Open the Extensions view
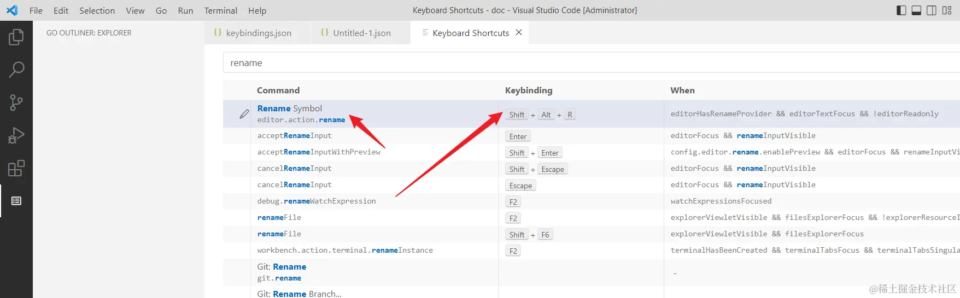960x298 pixels. click(x=16, y=168)
